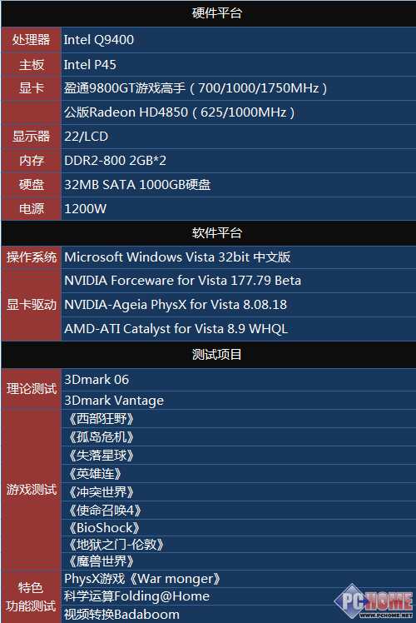Screen dimensions: 416x623
Task: Click the 《冲突世界》 row
Action: [x=239, y=492]
